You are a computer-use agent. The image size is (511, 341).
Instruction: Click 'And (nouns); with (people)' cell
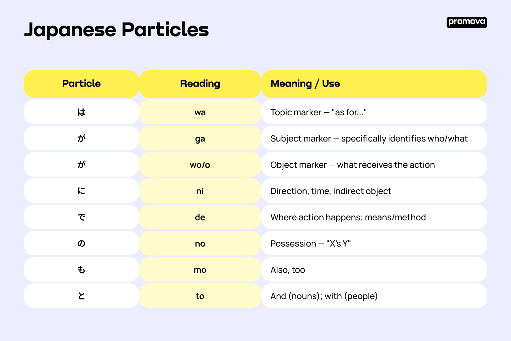pyautogui.click(x=374, y=296)
